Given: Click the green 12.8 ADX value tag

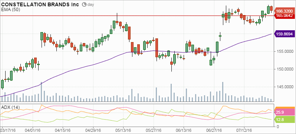Looking at the screenshot, I should tap(284, 119).
